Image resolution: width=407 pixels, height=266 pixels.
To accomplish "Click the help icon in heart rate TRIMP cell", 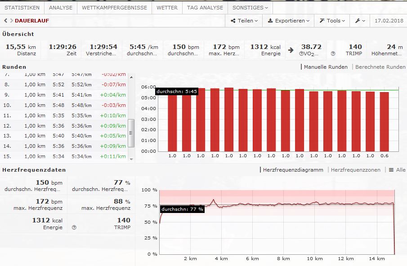I will pos(74,227).
